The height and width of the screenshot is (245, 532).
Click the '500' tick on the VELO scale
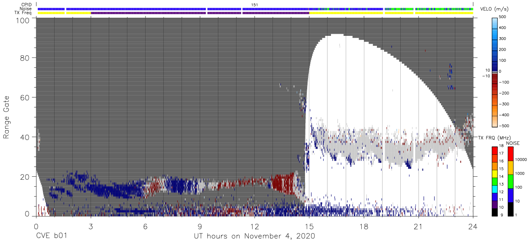503,17
